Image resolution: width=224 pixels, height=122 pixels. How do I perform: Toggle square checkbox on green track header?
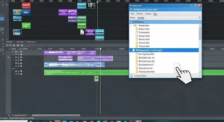[x=16, y=71]
